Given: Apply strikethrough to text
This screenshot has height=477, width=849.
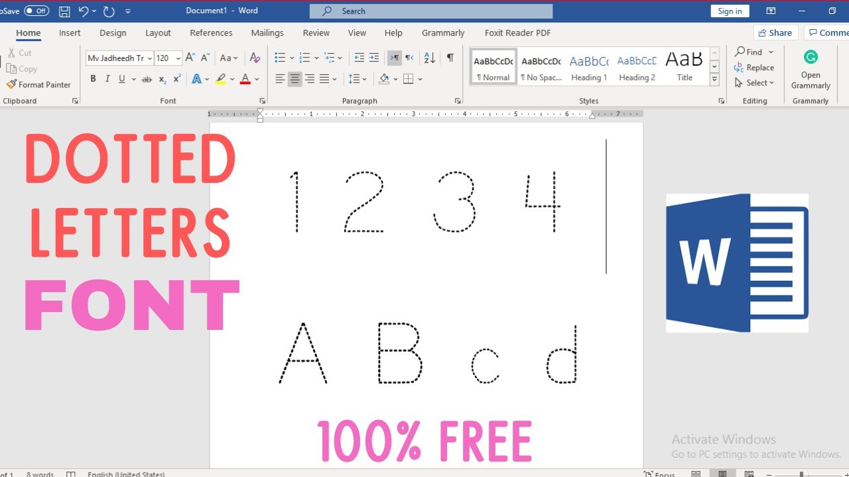Looking at the screenshot, I should pyautogui.click(x=147, y=78).
